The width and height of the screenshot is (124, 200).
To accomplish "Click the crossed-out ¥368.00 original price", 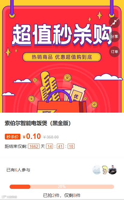I will coord(51,137).
